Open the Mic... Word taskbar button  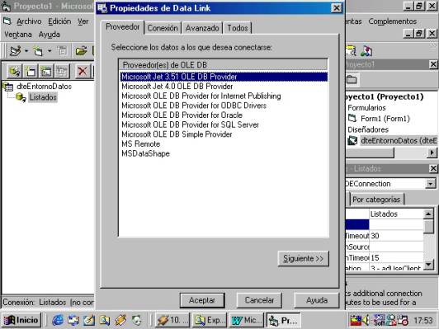tap(246, 320)
